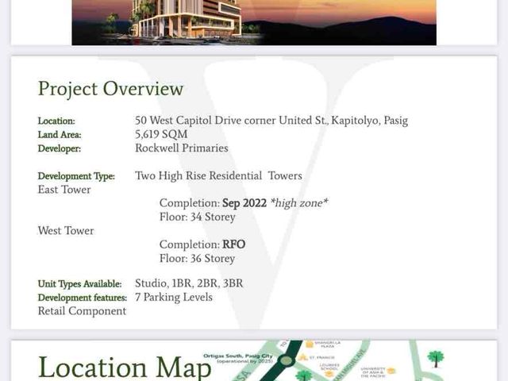The width and height of the screenshot is (508, 381).
Task: Click the East Tower heading
Action: tap(64, 190)
